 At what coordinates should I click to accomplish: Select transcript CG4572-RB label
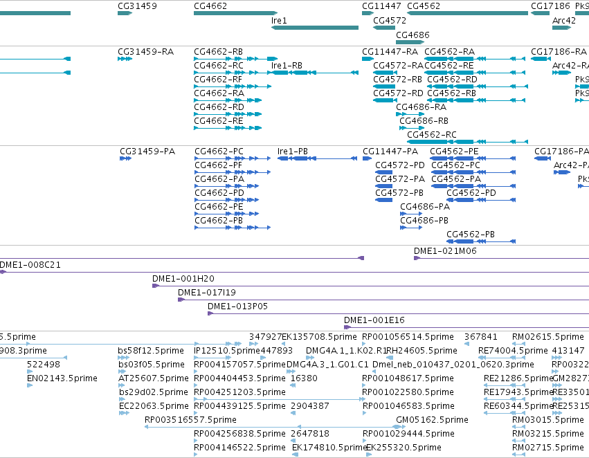pos(397,79)
